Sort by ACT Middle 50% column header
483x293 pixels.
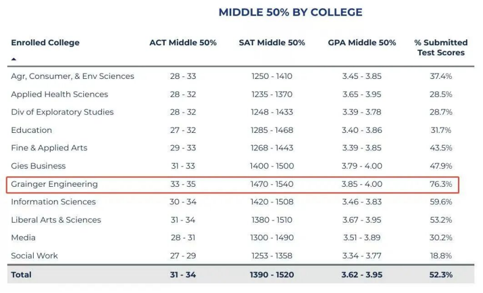point(183,42)
